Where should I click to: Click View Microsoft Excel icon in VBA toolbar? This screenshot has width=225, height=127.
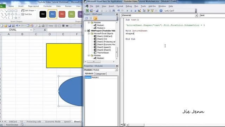pyautogui.click(x=87, y=11)
